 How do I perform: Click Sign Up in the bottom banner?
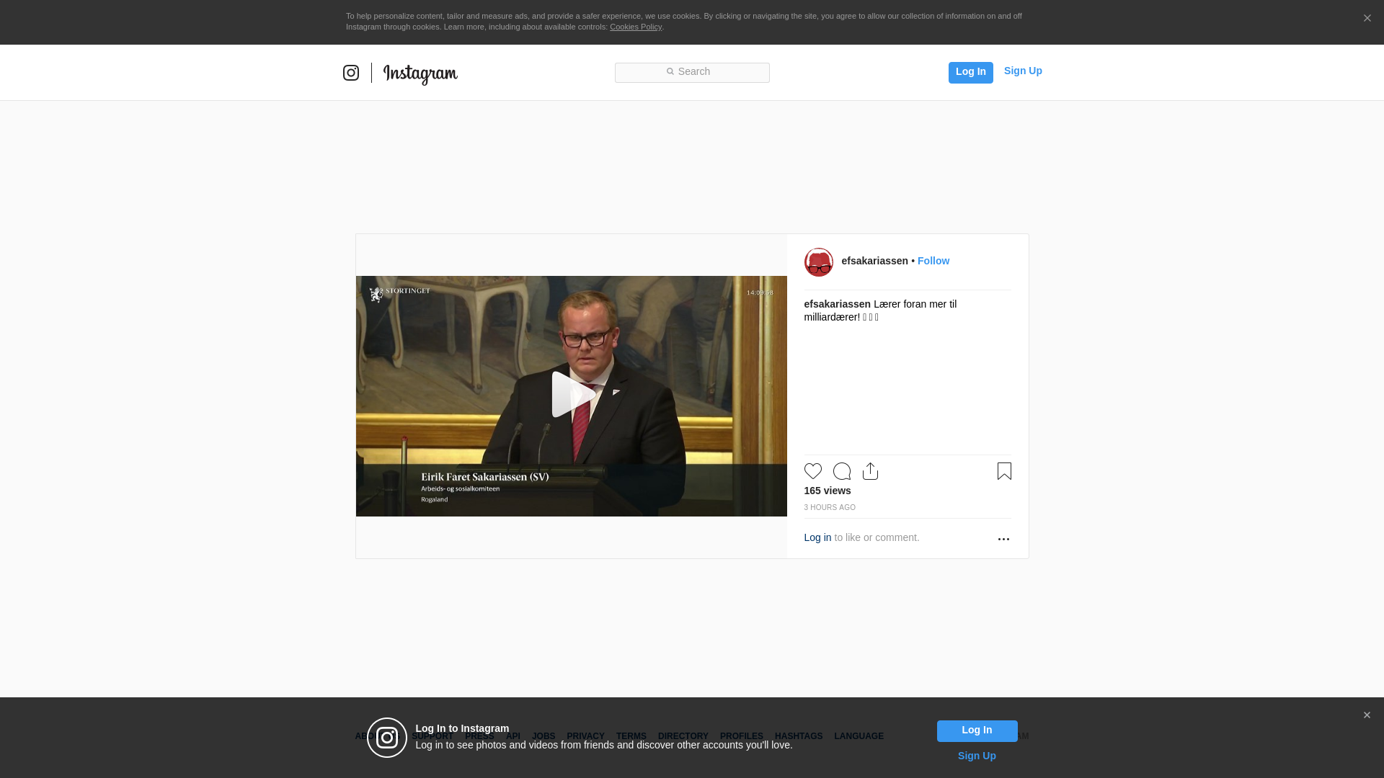[977, 756]
